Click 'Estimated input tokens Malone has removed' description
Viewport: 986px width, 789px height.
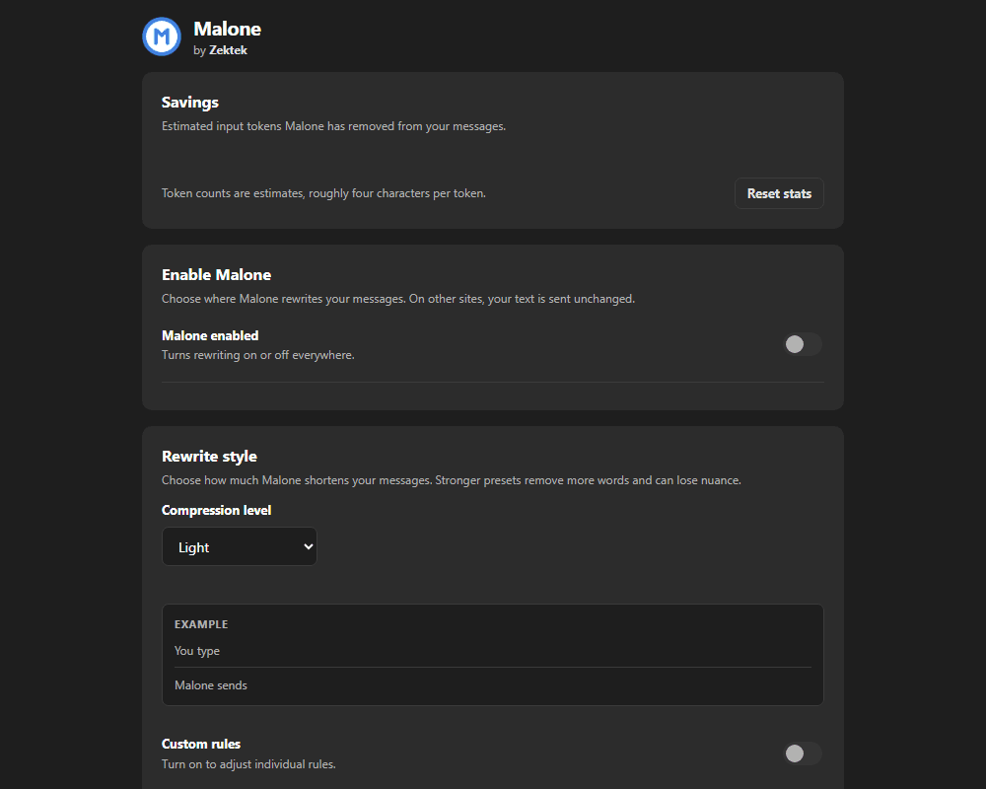333,126
